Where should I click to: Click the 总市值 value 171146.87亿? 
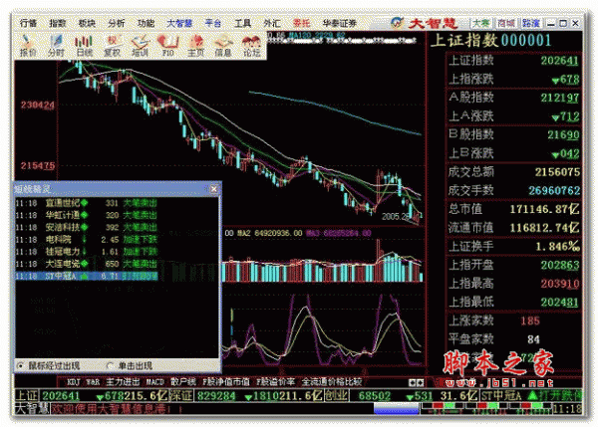pos(544,209)
